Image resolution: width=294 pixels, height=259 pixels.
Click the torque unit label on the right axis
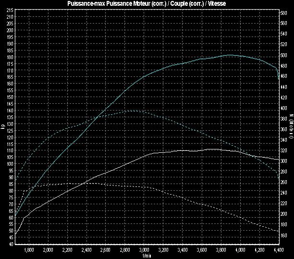pos(291,127)
